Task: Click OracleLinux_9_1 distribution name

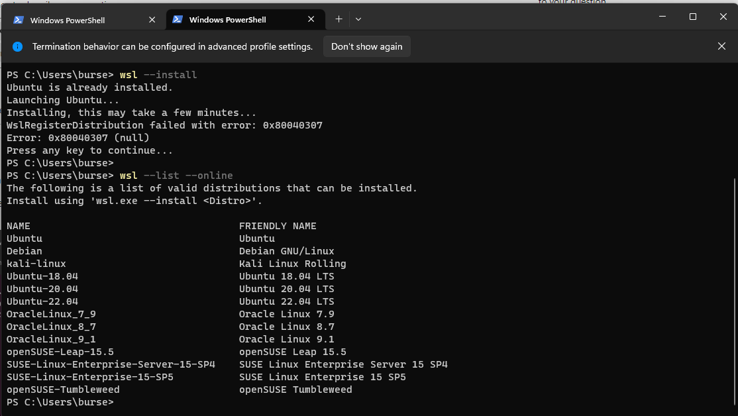Action: click(51, 339)
